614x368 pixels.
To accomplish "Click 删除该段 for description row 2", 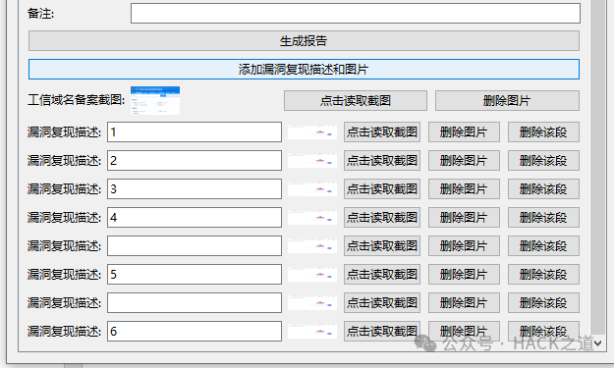I will [543, 161].
